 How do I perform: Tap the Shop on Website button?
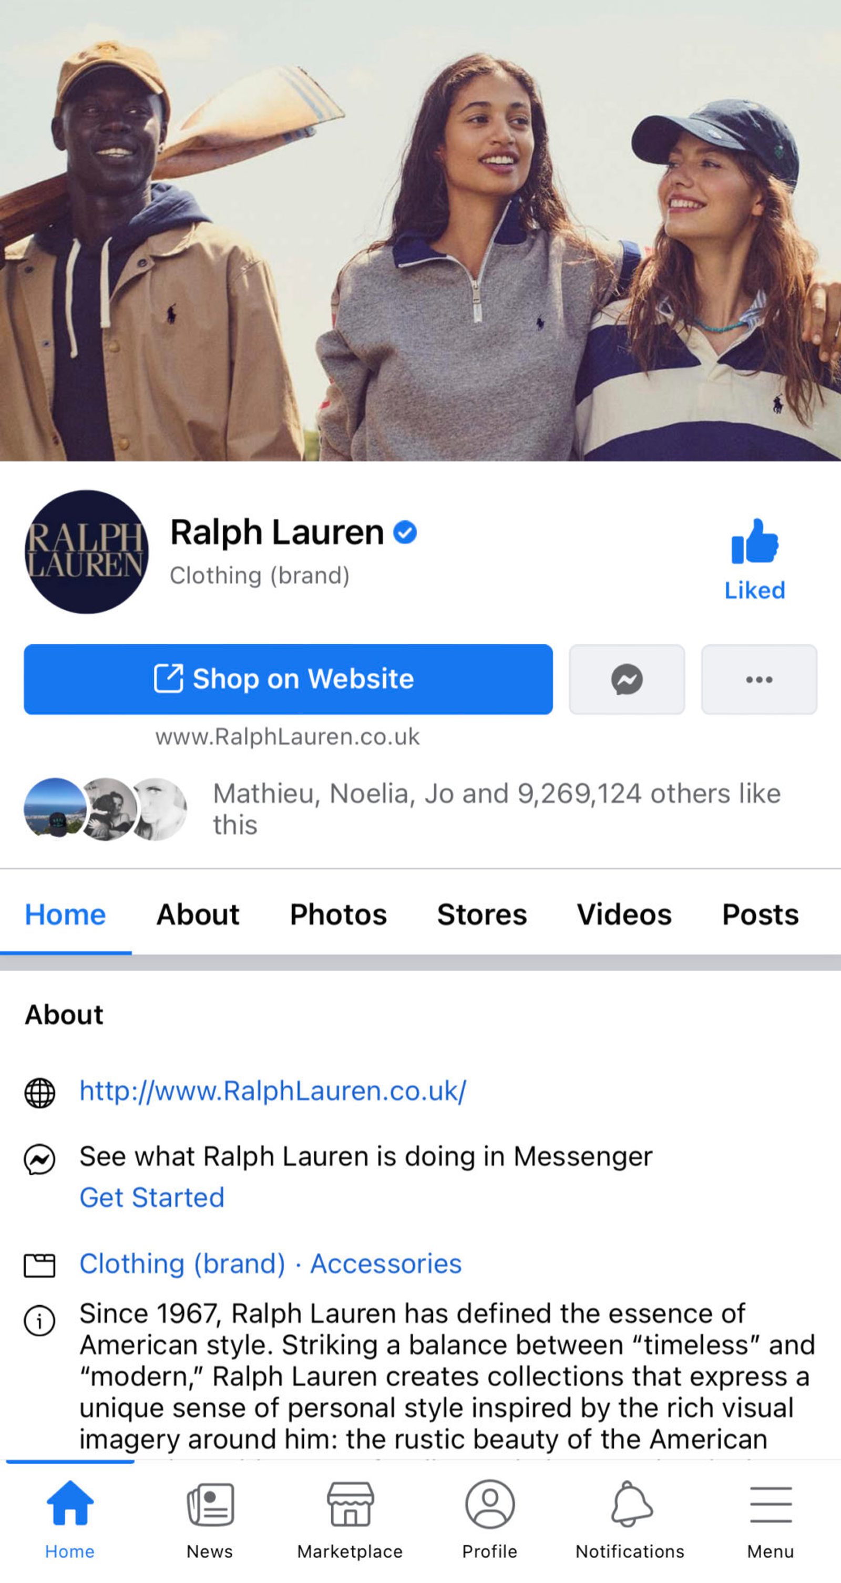click(x=288, y=679)
